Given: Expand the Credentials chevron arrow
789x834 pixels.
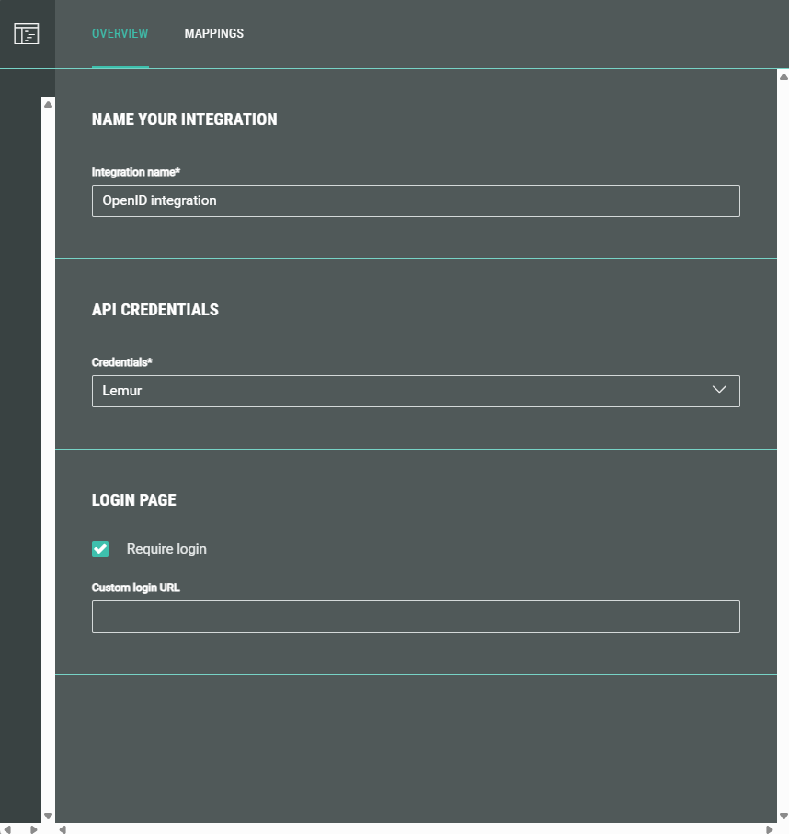Looking at the screenshot, I should coord(719,390).
